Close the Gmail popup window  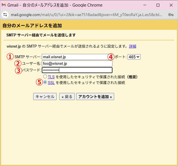[x=171, y=5]
